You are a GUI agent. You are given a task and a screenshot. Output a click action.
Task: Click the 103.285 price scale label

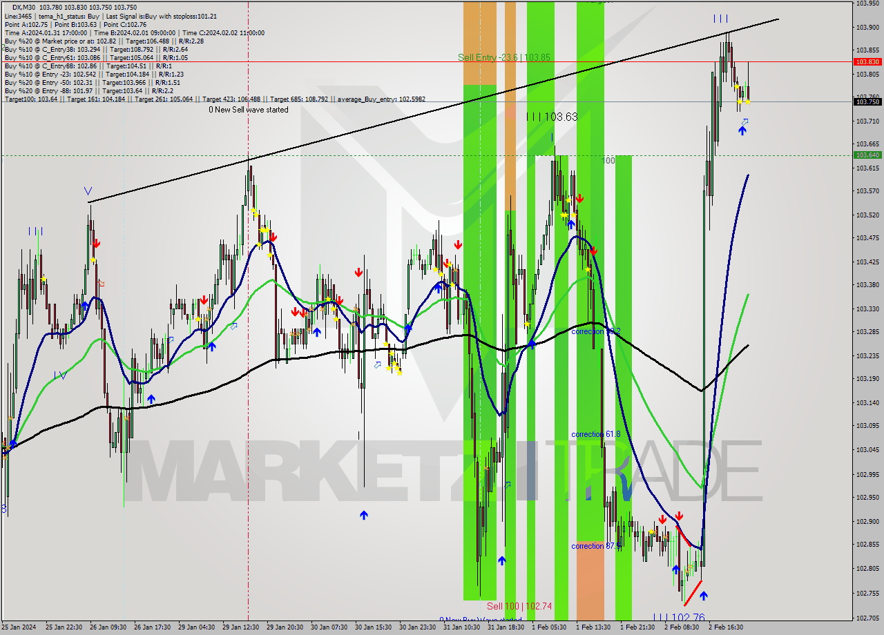click(868, 331)
